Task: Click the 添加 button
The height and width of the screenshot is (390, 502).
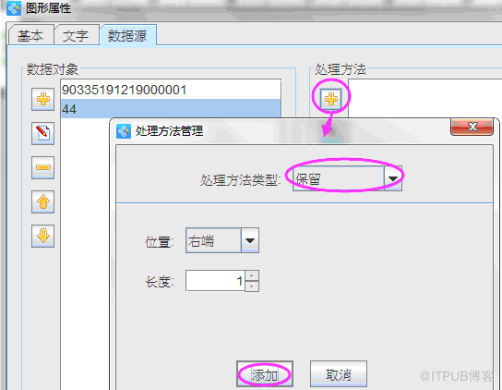Action: 265,374
